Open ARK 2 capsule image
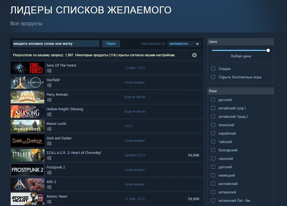Screen dimensions: 287x206 [27, 184]
